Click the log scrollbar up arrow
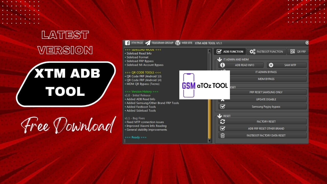Screen dimensions: 327x184 209,51
